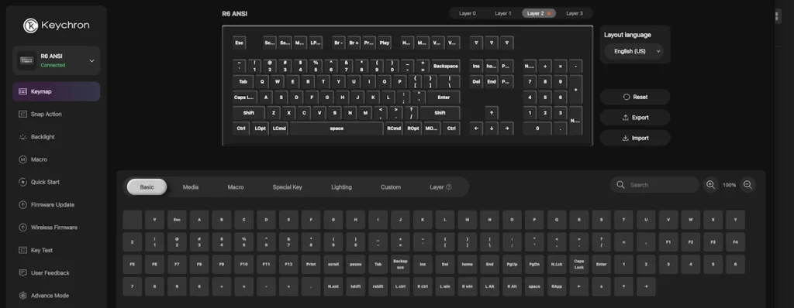794x308 pixels.
Task: Pick the L ctrl keycode in Basic list
Action: point(400,287)
